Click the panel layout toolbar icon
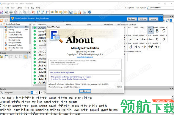The image size is (174, 115). coord(85,12)
